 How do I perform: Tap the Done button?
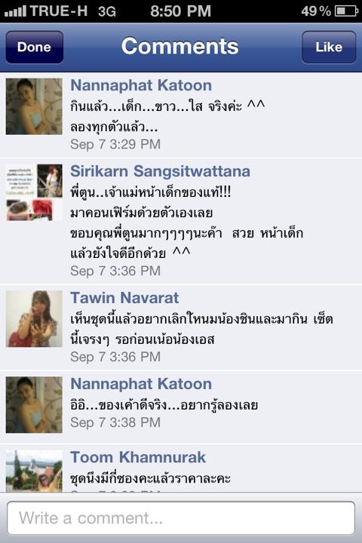(34, 47)
